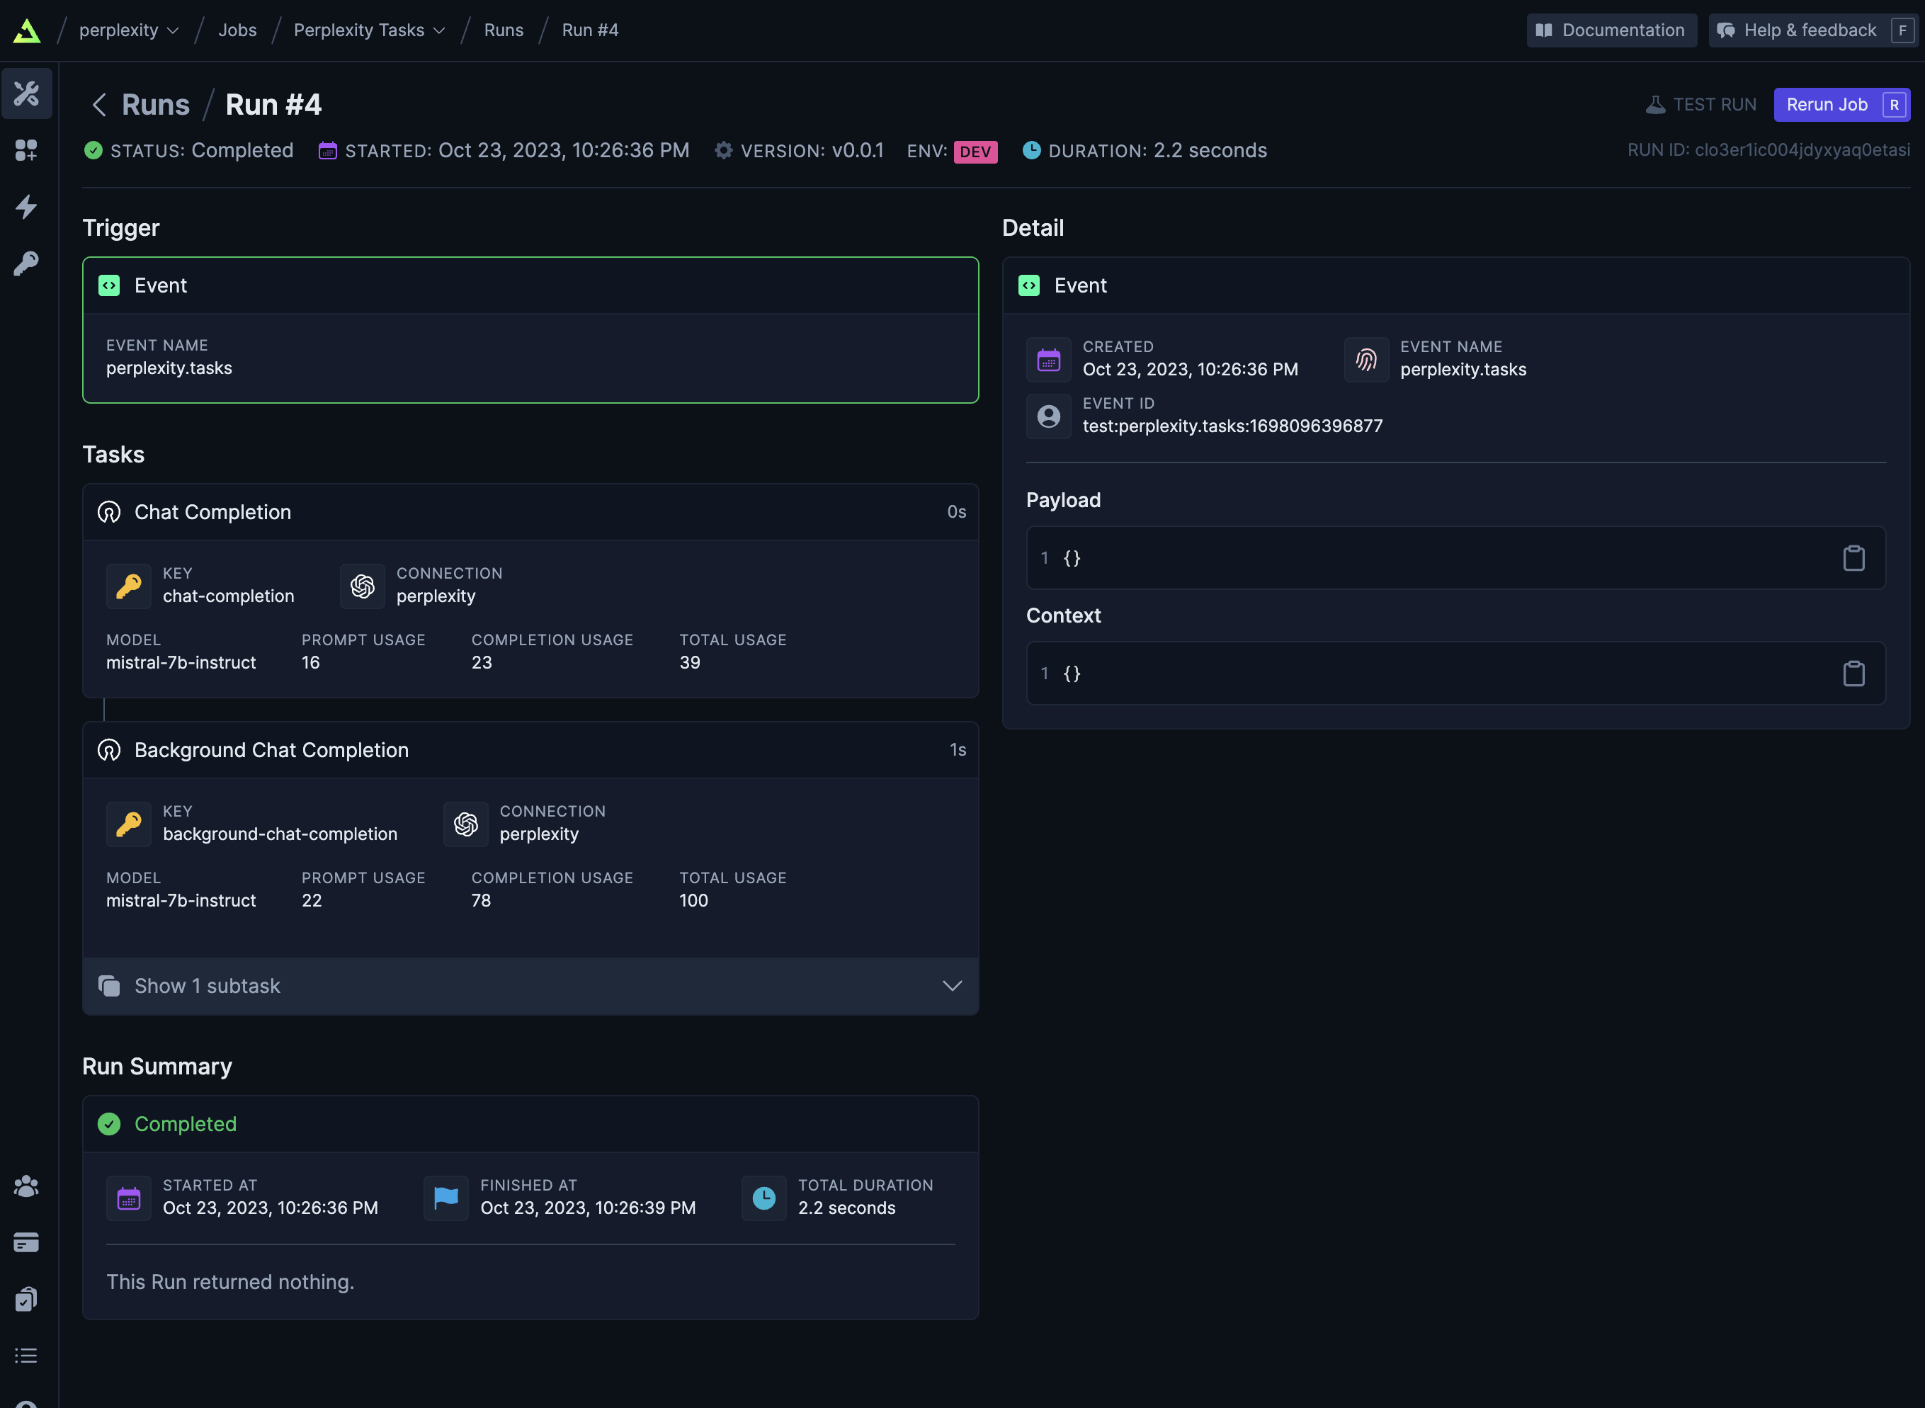
Task: Click the fingerprint icon beside Event Name
Action: [1366, 360]
